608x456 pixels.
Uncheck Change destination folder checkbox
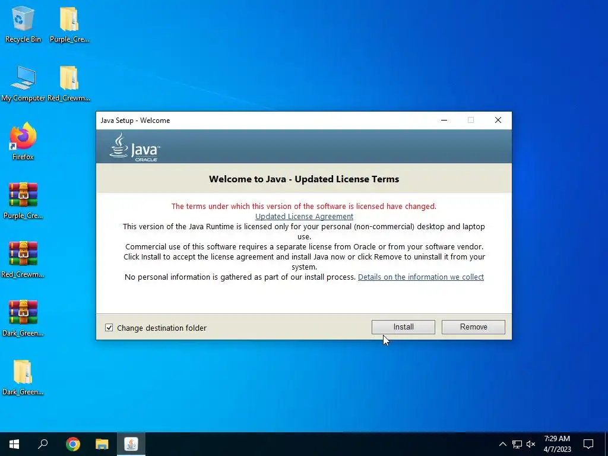tap(109, 328)
